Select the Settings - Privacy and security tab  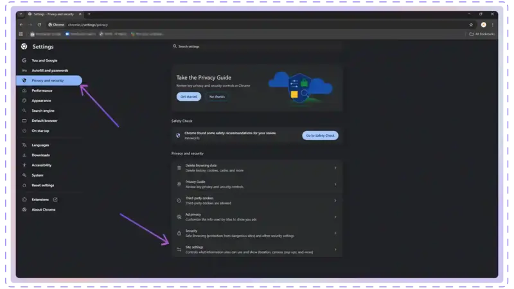coord(54,14)
